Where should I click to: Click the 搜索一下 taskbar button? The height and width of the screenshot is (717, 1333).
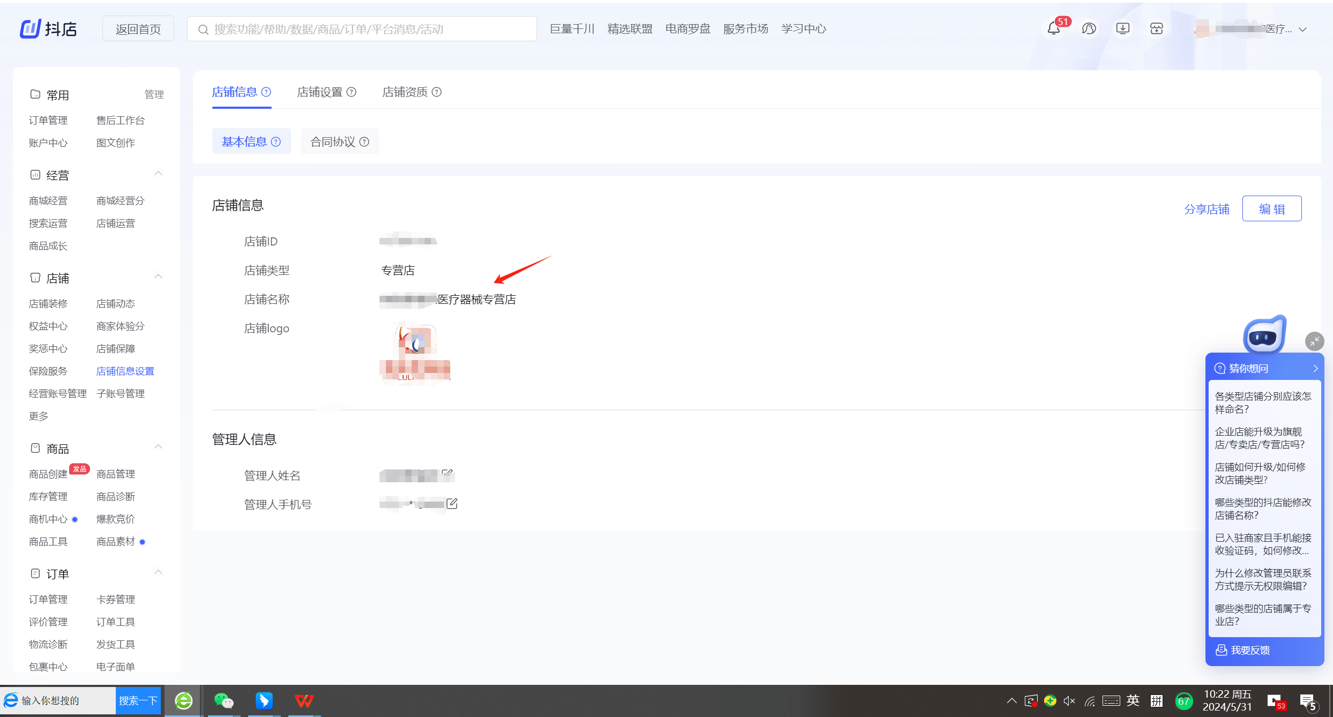(x=138, y=700)
